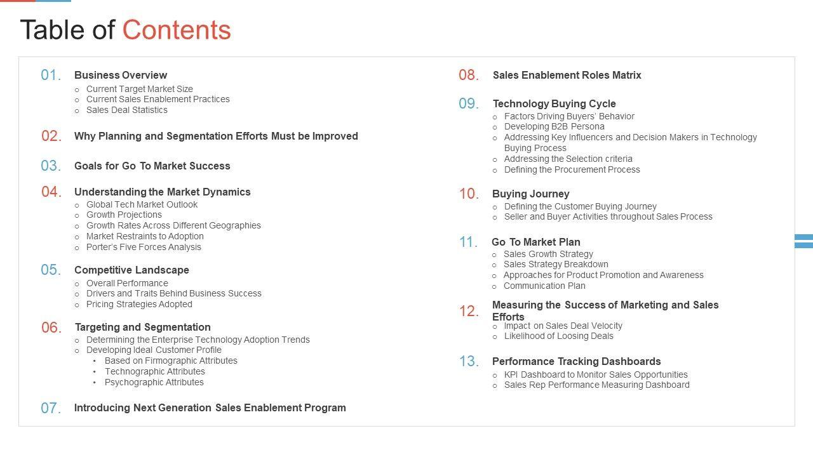The image size is (813, 457).
Task: Click the "Business Overview" heading
Action: click(x=121, y=75)
